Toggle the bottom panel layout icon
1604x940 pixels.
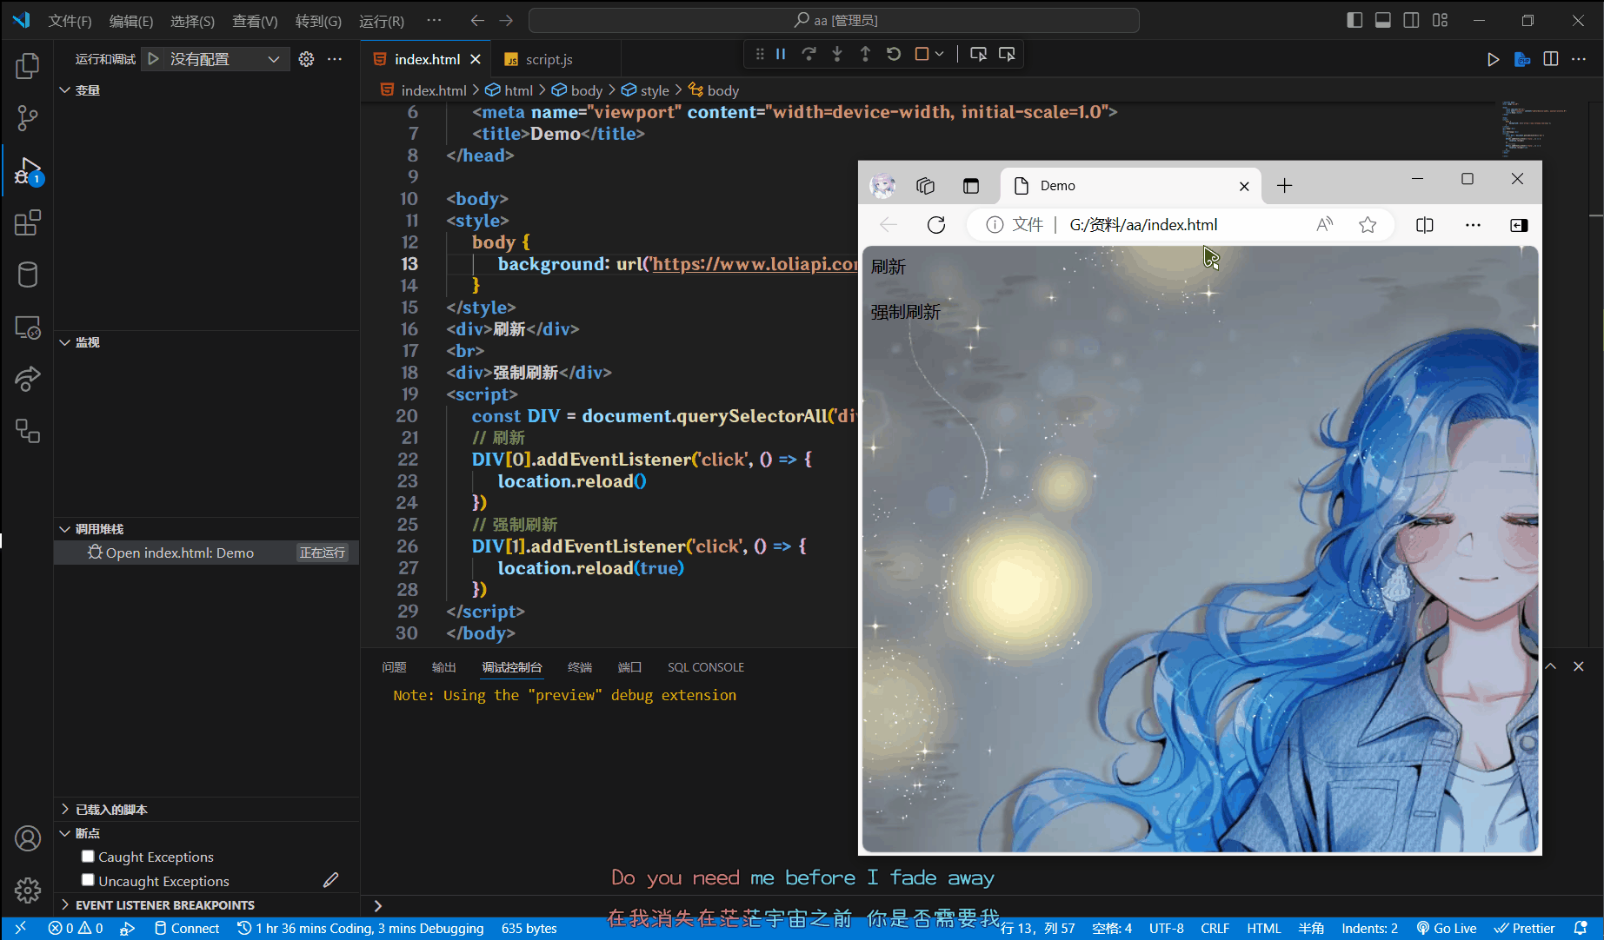pos(1383,20)
